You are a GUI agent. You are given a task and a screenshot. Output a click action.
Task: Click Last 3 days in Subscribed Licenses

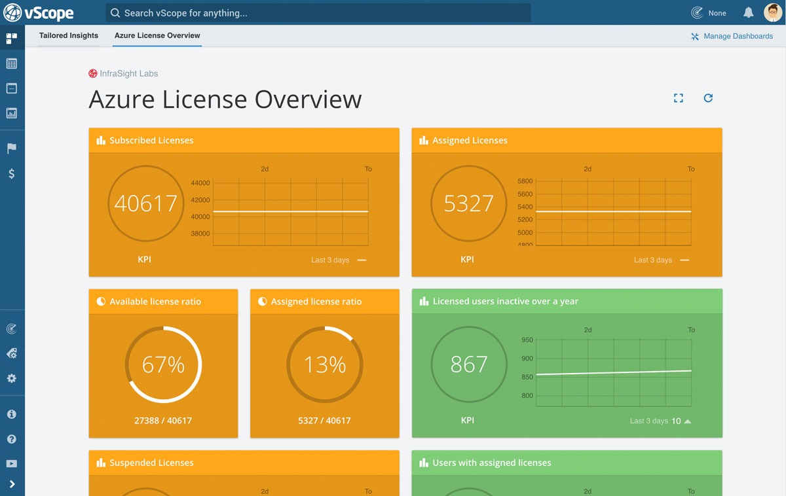click(x=330, y=260)
